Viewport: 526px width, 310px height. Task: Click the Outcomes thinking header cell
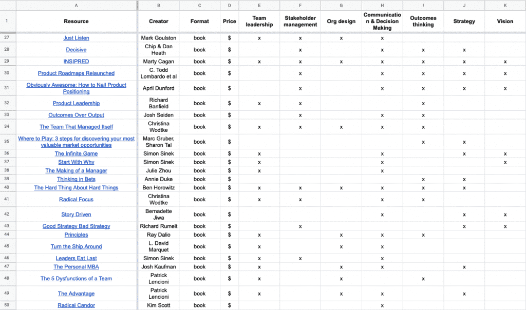tap(423, 21)
